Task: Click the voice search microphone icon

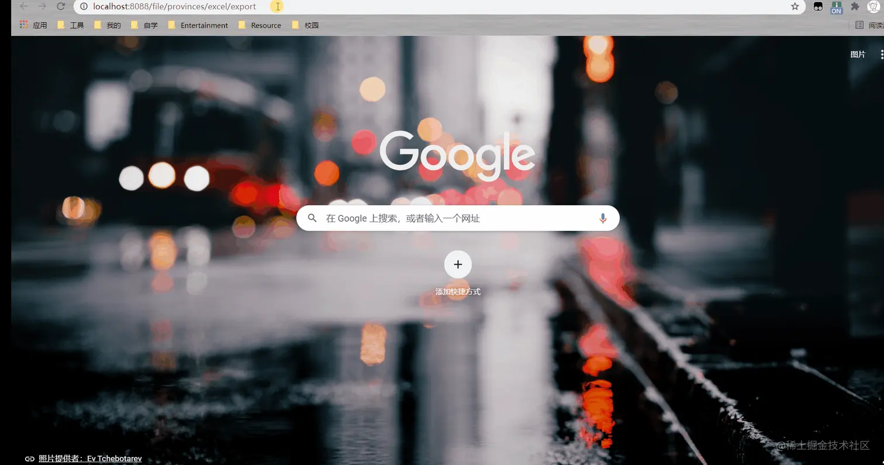Action: (602, 218)
